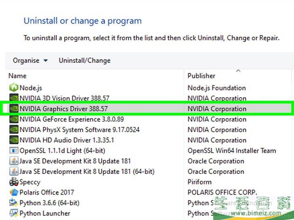294x220 pixels.
Task: Select NVIDIA HD Audio Driver 1.3.35.1 entry
Action: coord(67,140)
